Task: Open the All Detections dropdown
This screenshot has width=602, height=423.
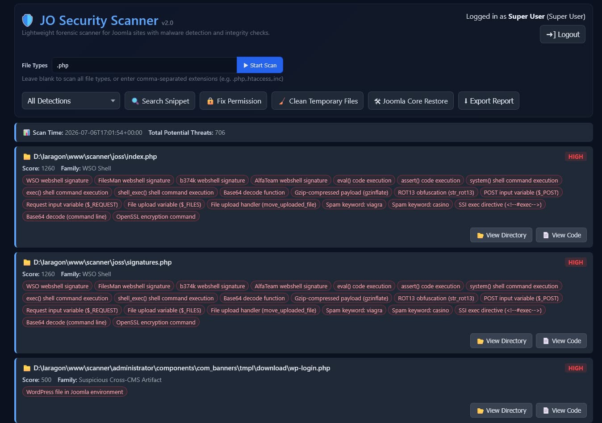Action: tap(71, 101)
